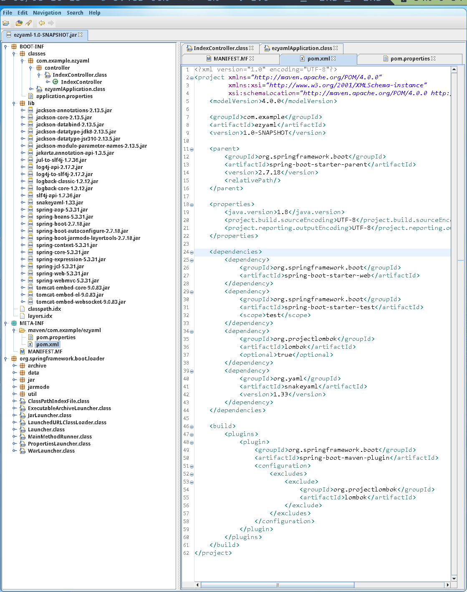Select JarLauncher.class in the tree
467x592 pixels.
[50, 416]
